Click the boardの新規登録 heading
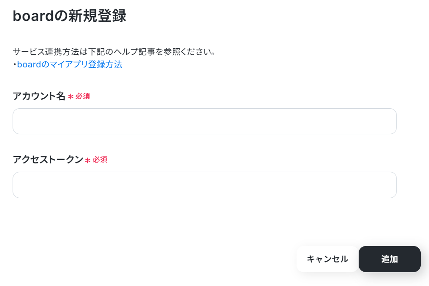429x286 pixels. pyautogui.click(x=69, y=16)
